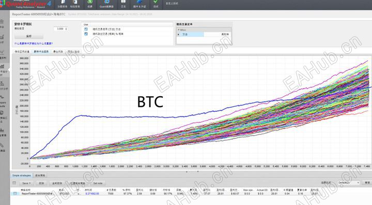
Task: Tick the select-all checkbox beside Save
Action: point(14,183)
